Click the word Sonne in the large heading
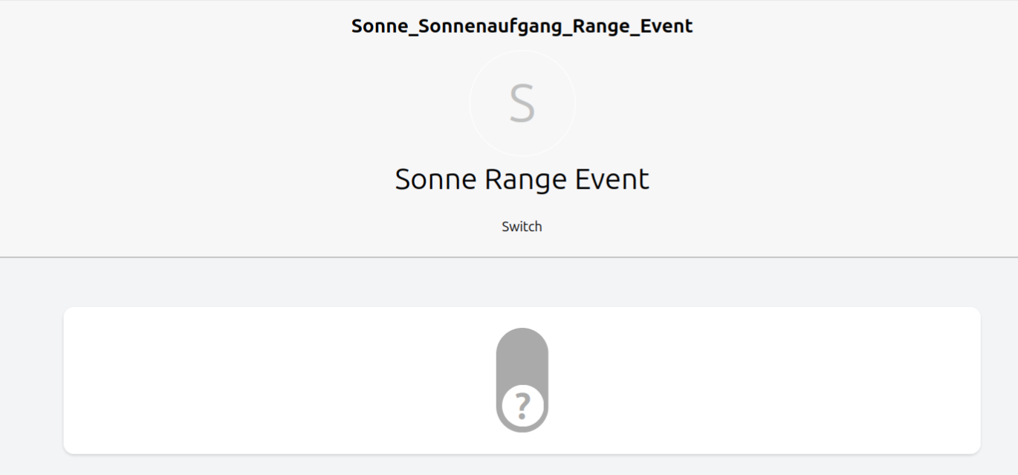Screen dimensions: 1018x475 pos(435,180)
